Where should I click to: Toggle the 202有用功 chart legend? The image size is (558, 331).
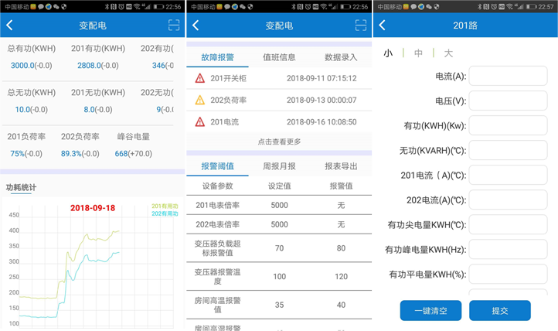tap(165, 213)
